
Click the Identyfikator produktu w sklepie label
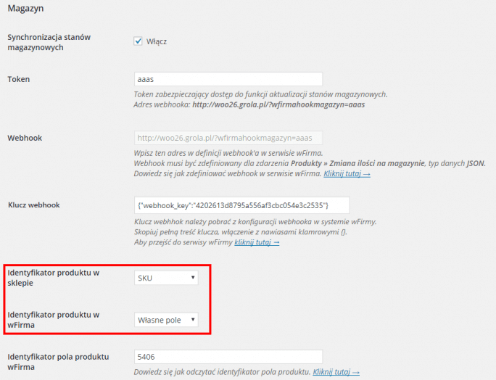[x=54, y=278]
